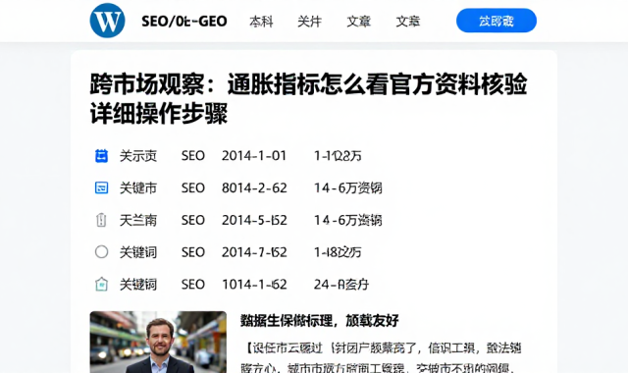The height and width of the screenshot is (373, 628).
Task: Open the man portrait street thumbnail
Action: click(158, 343)
